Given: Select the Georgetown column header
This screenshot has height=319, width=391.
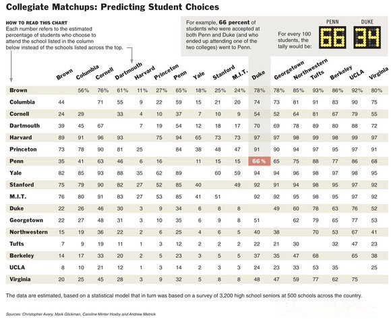Looking at the screenshot, I should coord(289,70).
